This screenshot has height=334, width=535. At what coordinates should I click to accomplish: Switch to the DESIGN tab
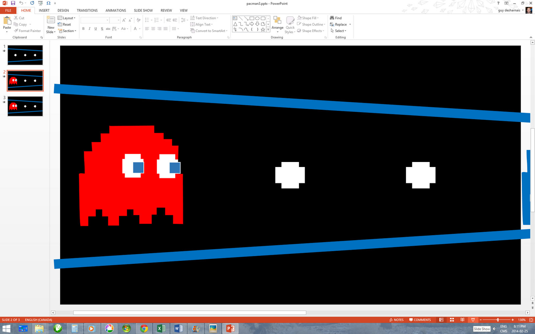point(63,10)
